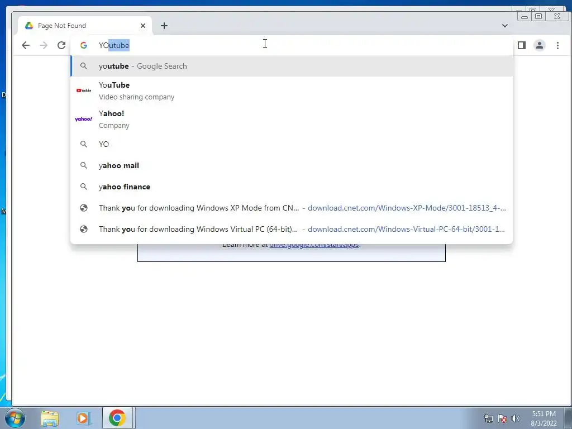The height and width of the screenshot is (429, 572).
Task: Click magnifier icon beside youtube Google Search
Action: (84, 66)
